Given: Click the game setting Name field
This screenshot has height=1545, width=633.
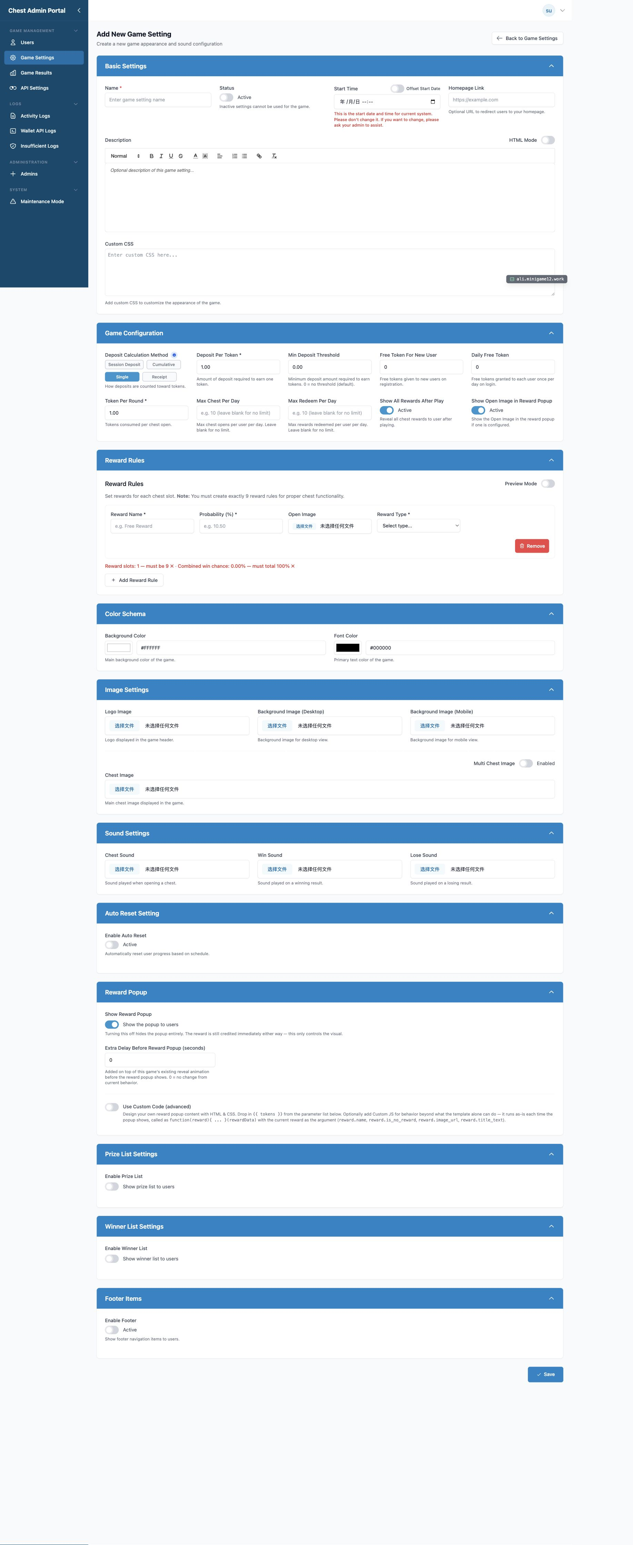Looking at the screenshot, I should tap(158, 100).
